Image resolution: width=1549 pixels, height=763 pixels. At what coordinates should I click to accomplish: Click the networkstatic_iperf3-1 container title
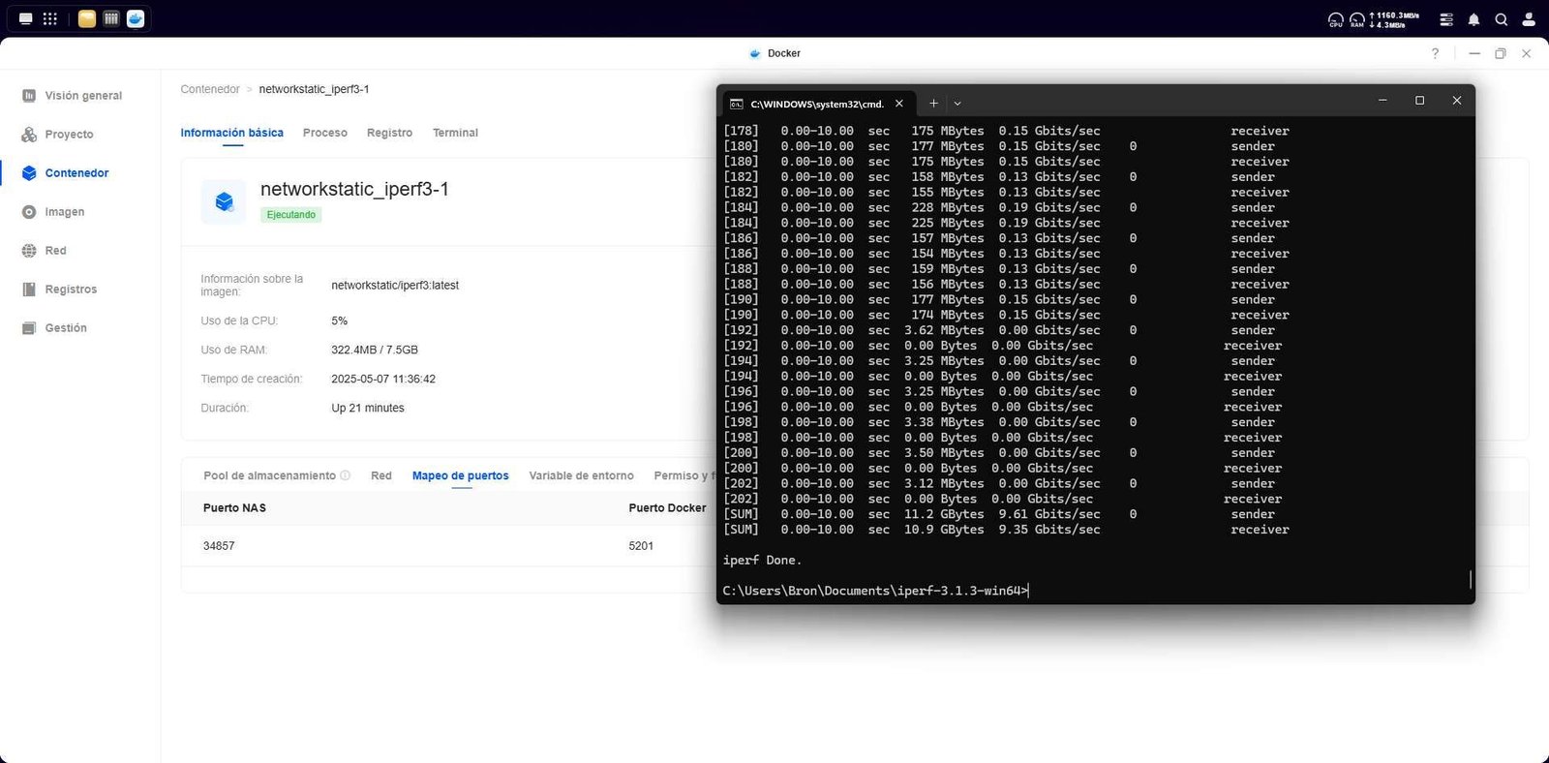click(x=354, y=189)
